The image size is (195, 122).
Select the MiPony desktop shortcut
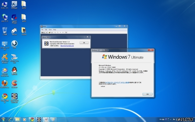[x=14, y=31]
